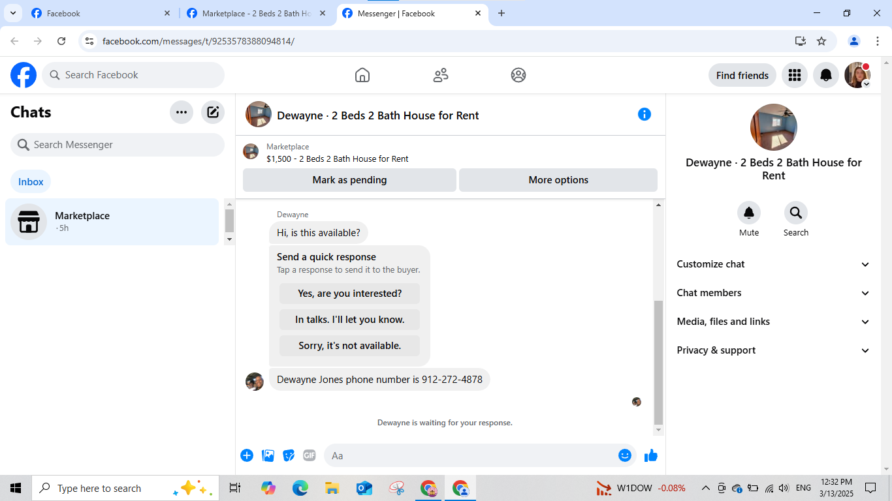Open a new browser tab
The width and height of the screenshot is (892, 501).
(x=502, y=13)
